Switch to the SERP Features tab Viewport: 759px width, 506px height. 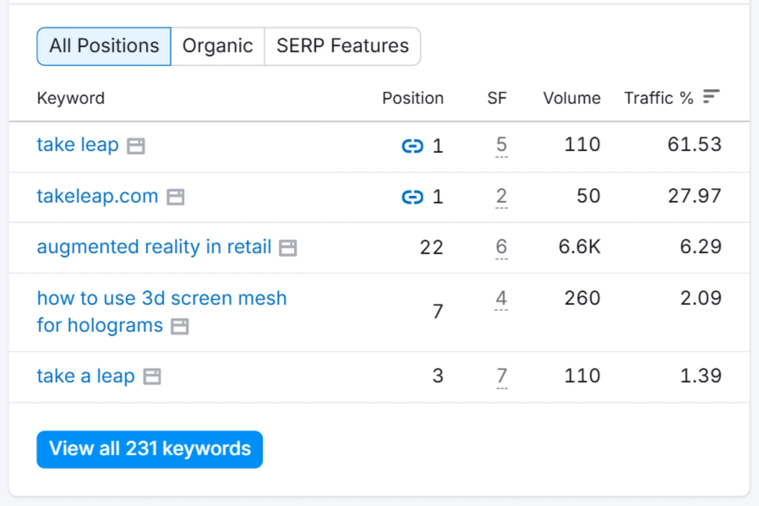point(342,46)
